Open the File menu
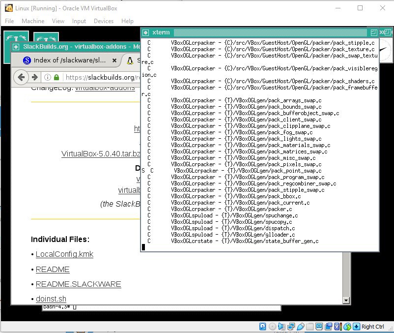Viewport: 394px width, 333px height. pyautogui.click(x=9, y=21)
